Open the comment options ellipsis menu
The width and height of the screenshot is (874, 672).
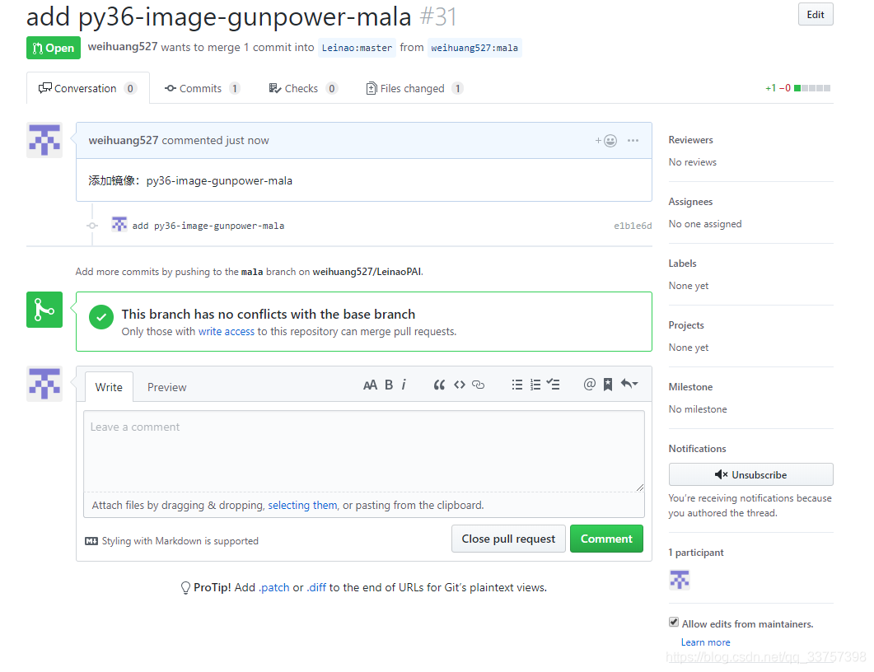click(633, 141)
